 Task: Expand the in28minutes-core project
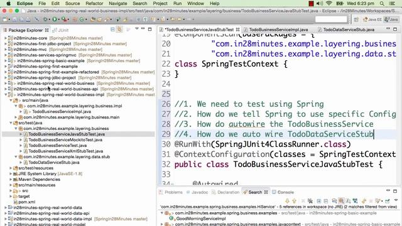(x=6, y=38)
